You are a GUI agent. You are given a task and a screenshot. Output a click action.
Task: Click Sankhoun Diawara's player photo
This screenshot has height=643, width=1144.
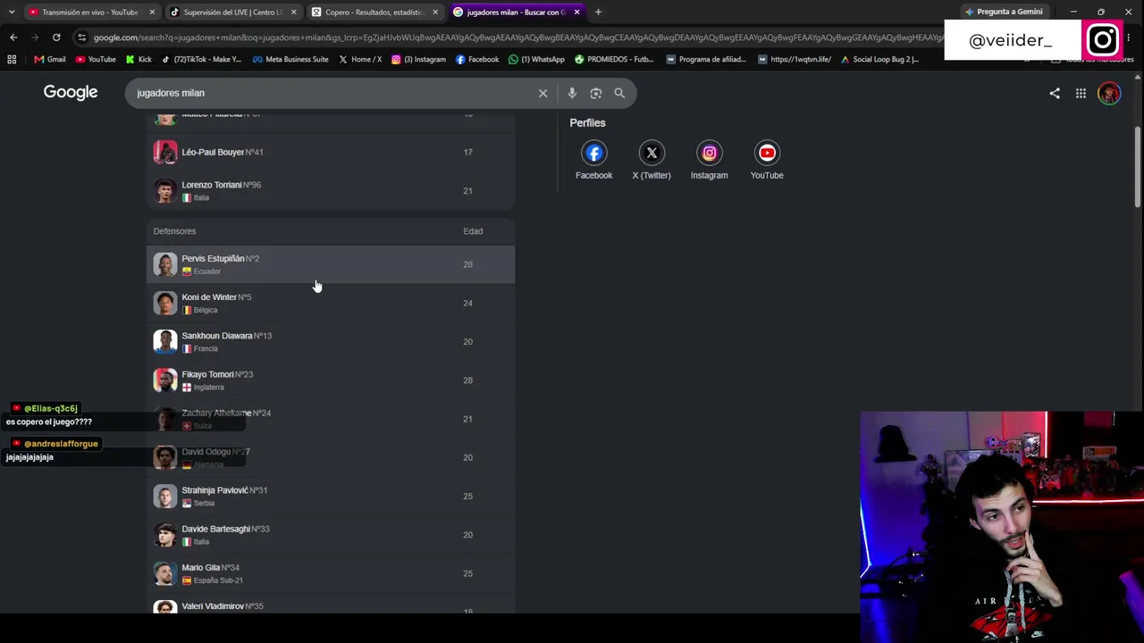(165, 341)
